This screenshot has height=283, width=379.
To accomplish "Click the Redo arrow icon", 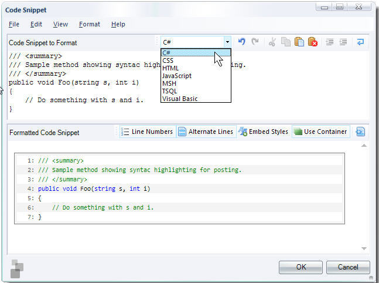I will point(255,42).
